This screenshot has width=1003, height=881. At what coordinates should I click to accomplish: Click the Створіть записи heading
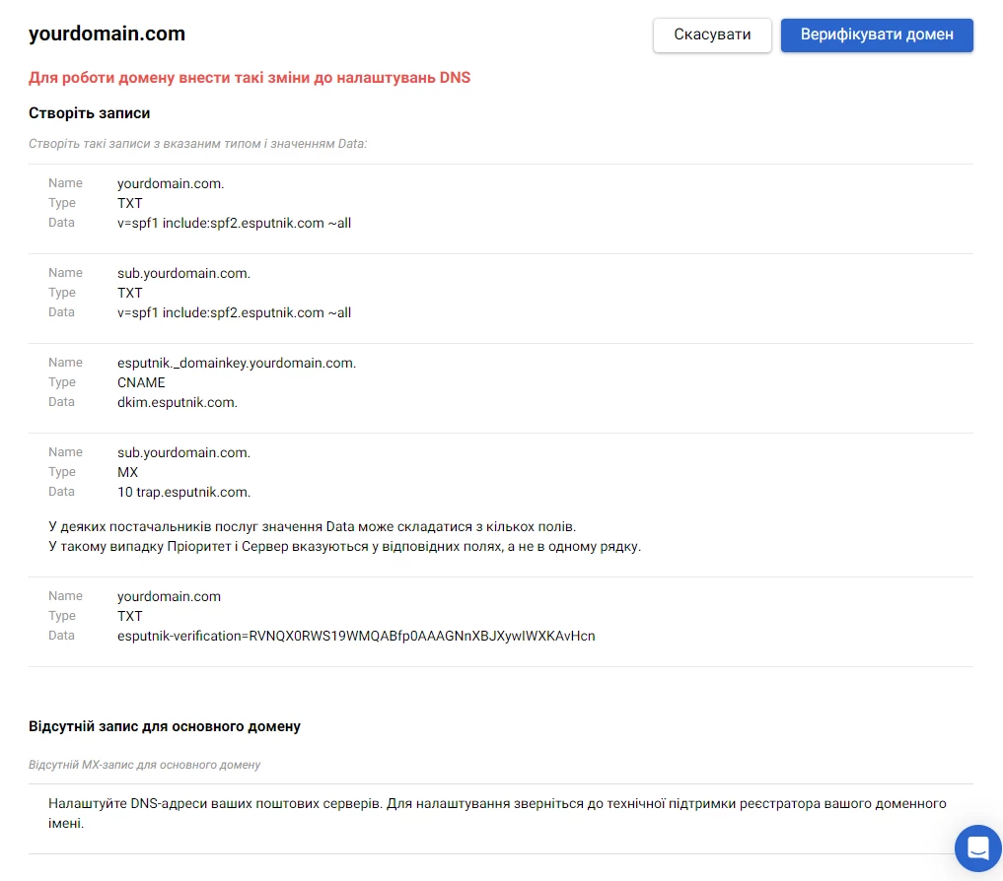click(x=90, y=113)
